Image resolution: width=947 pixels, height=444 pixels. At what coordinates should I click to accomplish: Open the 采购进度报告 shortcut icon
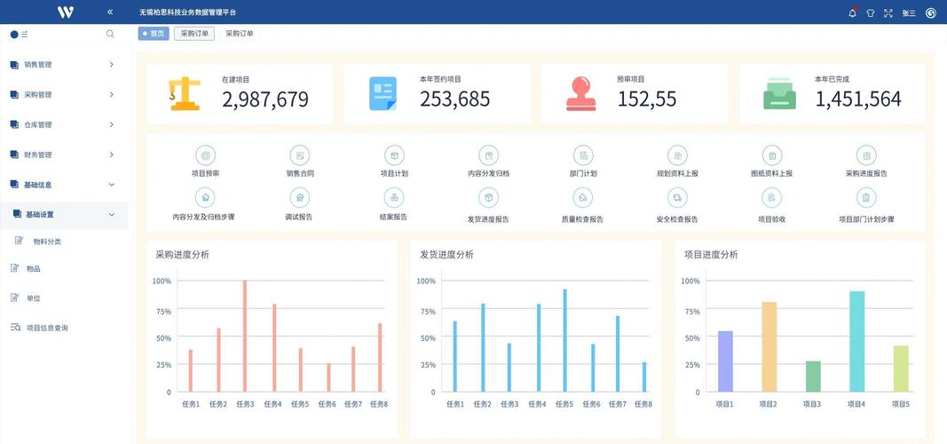(x=866, y=155)
